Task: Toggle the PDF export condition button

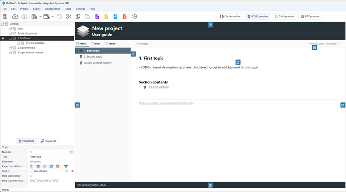Action: pyautogui.click(x=58, y=166)
